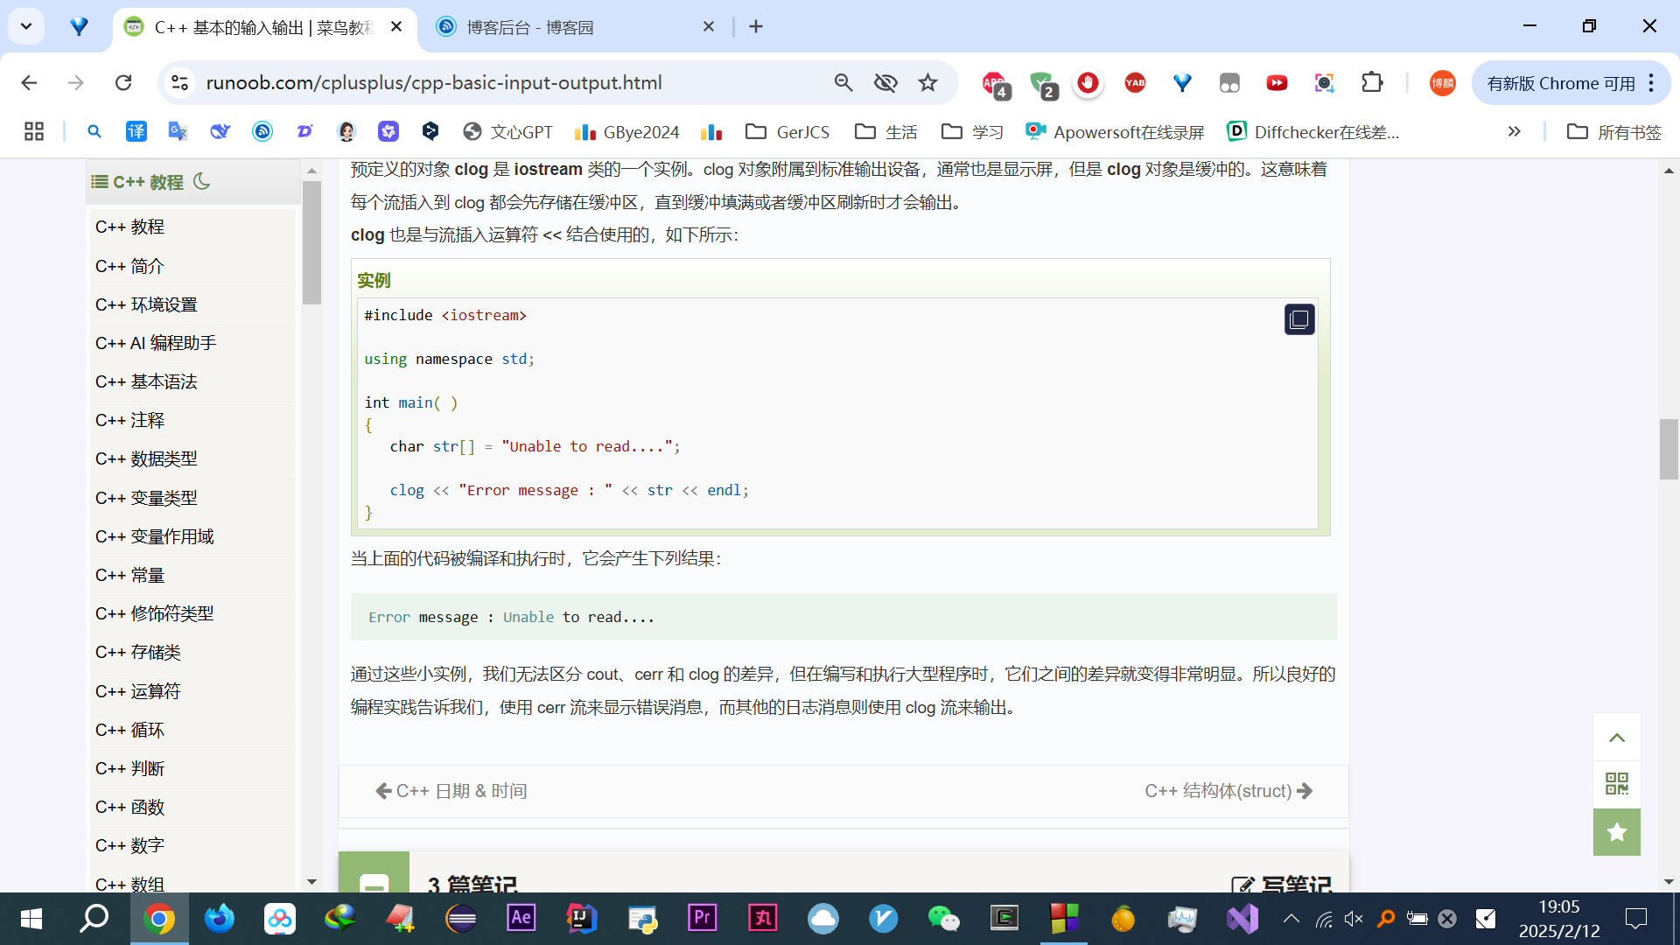Open site information toggle icon
Image resolution: width=1680 pixels, height=945 pixels.
tap(179, 83)
